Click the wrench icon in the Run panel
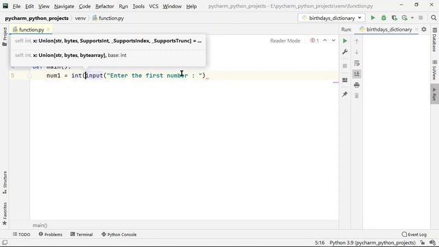 (345, 52)
